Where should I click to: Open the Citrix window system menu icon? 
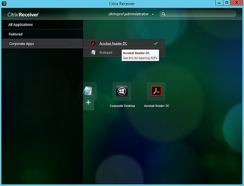tap(4, 3)
